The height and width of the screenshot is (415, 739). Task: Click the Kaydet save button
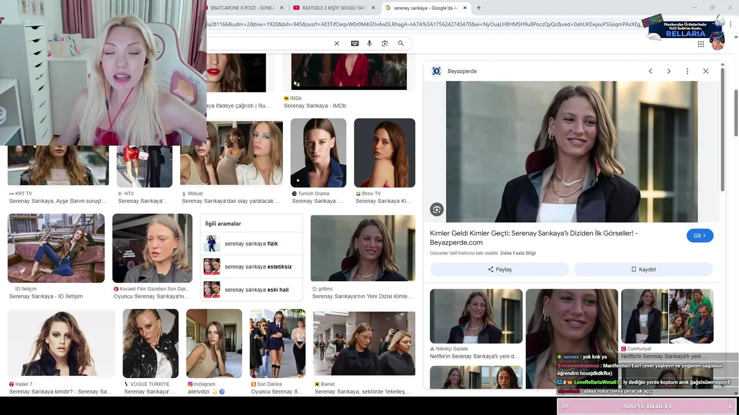point(643,269)
